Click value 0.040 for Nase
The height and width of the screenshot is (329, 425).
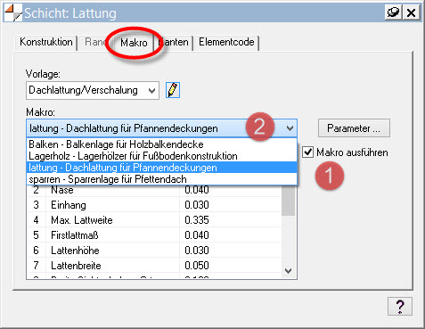(197, 190)
